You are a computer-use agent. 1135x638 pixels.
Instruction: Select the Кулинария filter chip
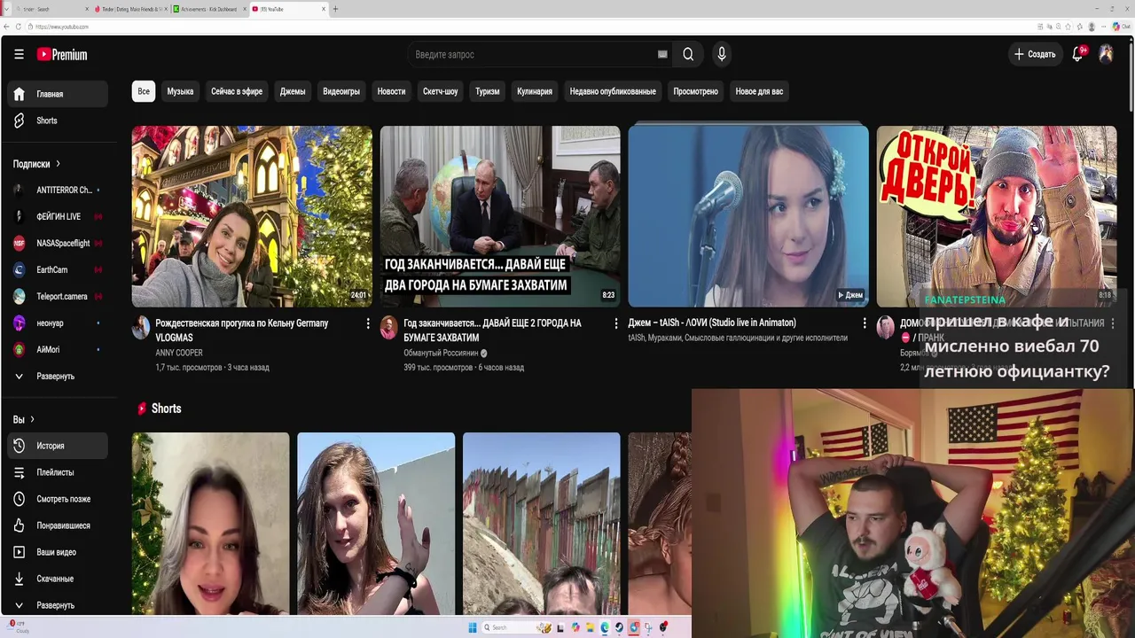tap(535, 91)
